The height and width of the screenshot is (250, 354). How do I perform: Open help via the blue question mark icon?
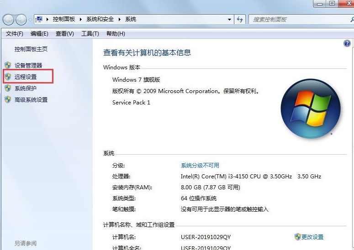coord(347,43)
